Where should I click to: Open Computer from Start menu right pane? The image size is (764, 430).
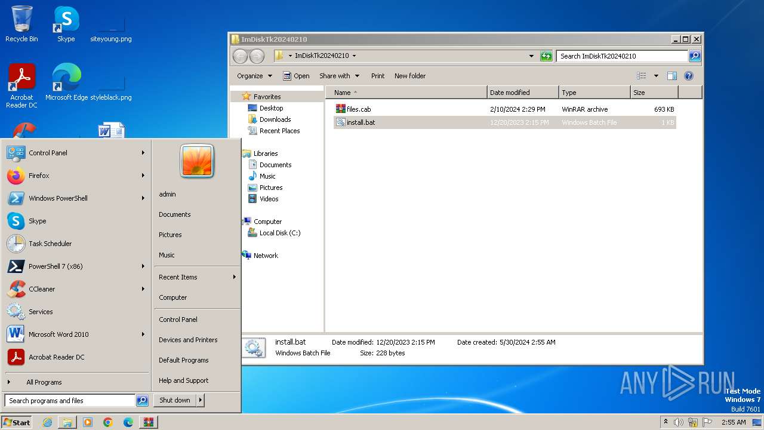pyautogui.click(x=173, y=297)
